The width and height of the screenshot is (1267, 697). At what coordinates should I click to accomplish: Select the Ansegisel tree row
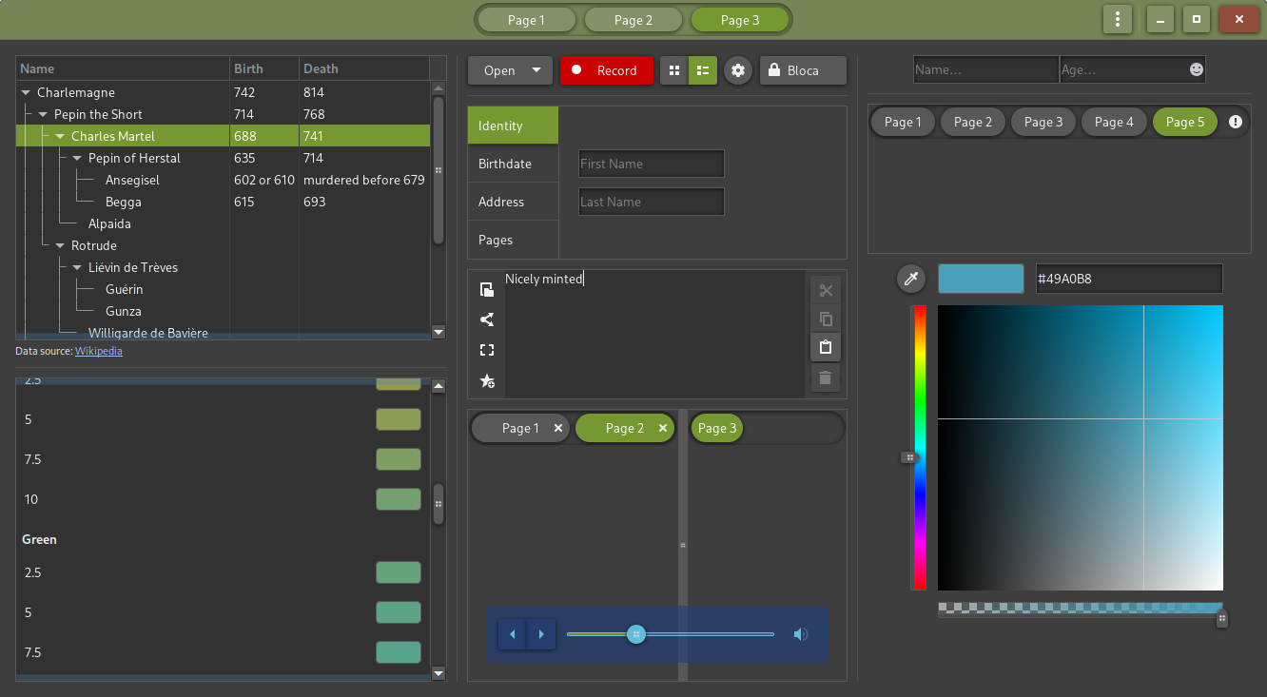[223, 180]
